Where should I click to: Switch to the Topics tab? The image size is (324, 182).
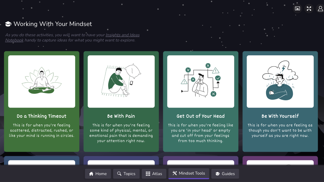[126, 174]
